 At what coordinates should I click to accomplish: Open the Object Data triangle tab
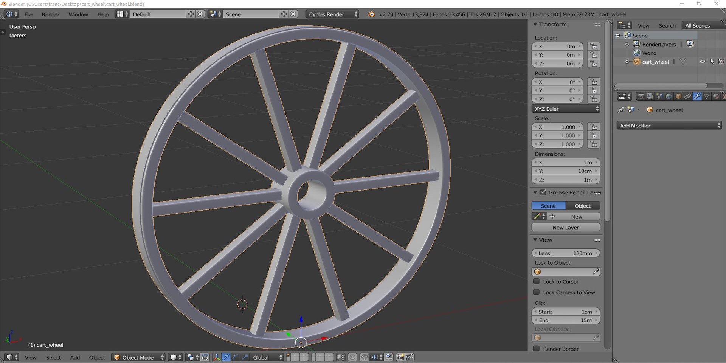706,96
